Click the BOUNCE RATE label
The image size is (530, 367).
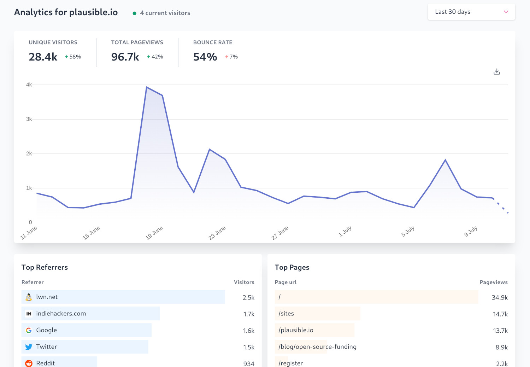click(213, 42)
